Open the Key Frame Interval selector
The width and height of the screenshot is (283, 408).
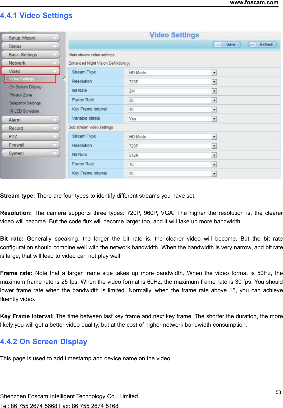tap(214, 109)
